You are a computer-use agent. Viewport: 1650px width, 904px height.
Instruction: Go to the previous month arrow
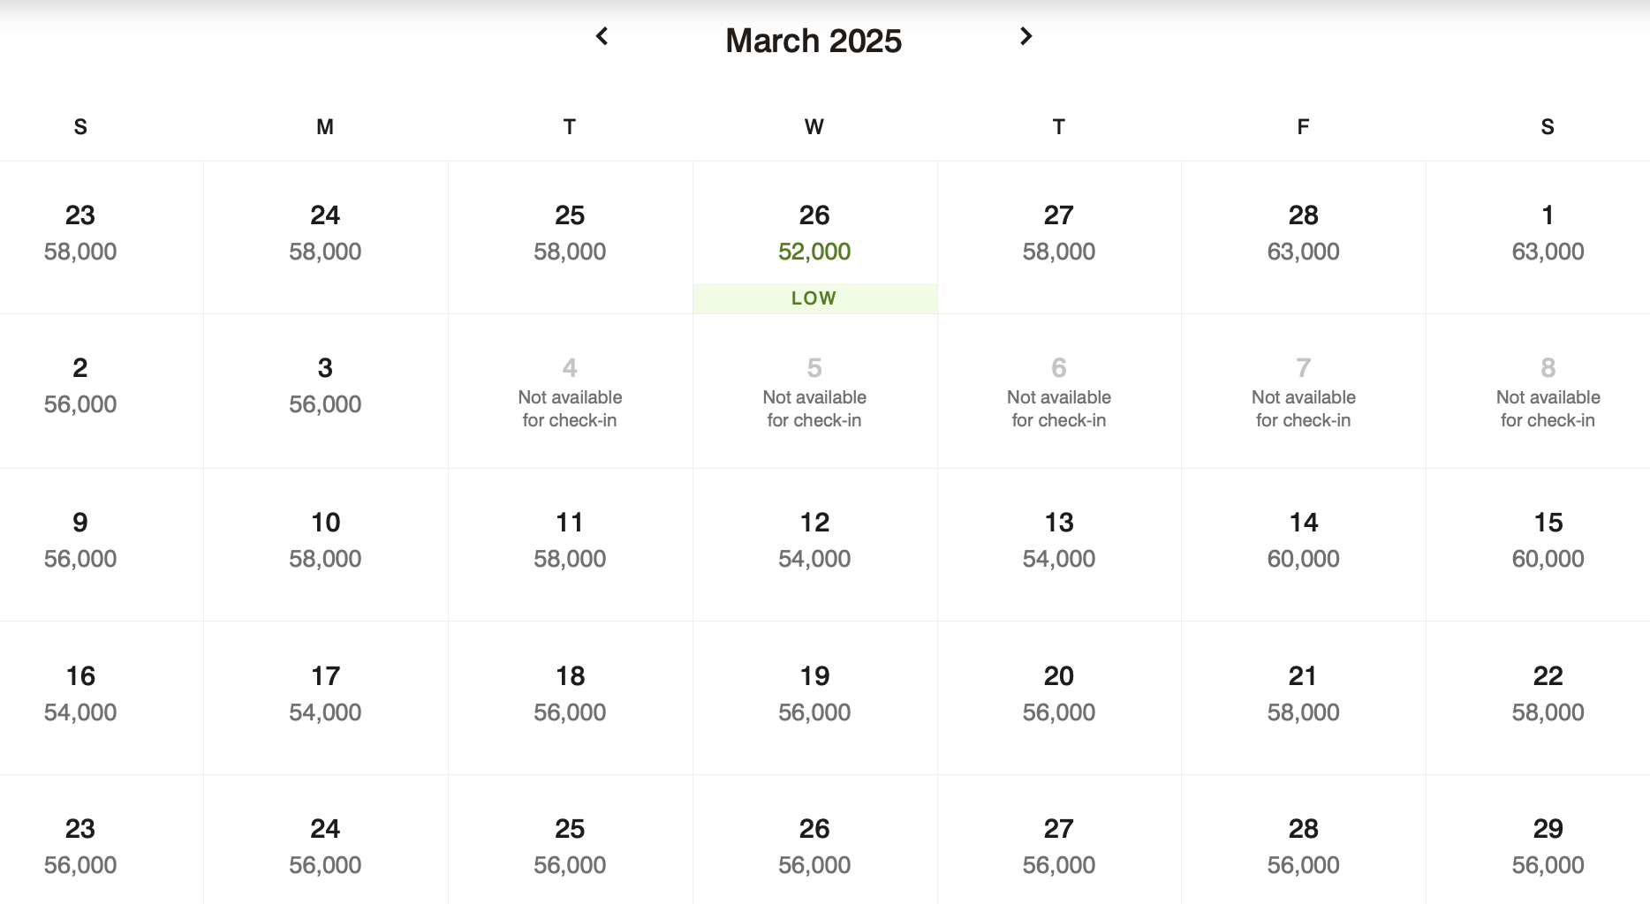pos(602,37)
